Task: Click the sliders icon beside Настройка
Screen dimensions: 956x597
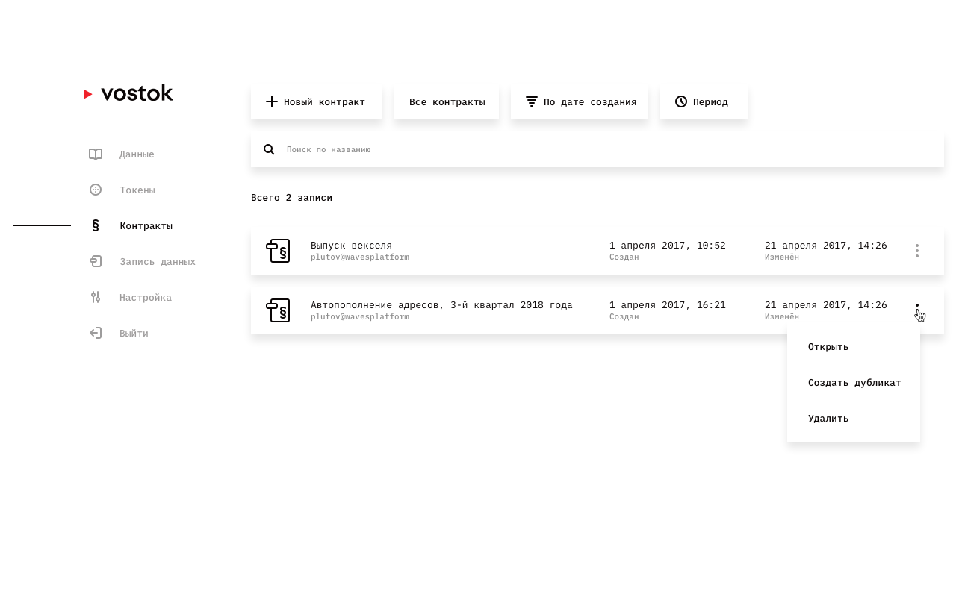Action: (x=96, y=297)
